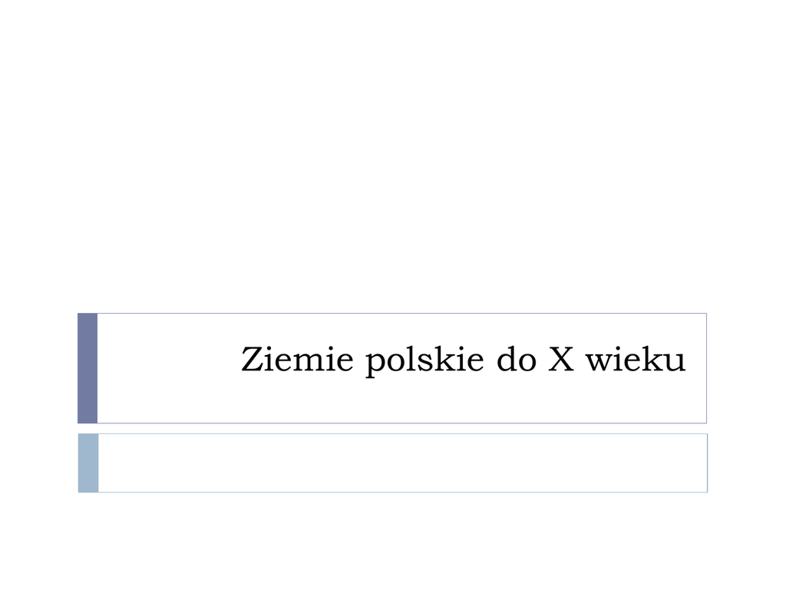Image resolution: width=786 pixels, height=589 pixels.
Task: Click the word "do" in the title
Action: click(514, 360)
